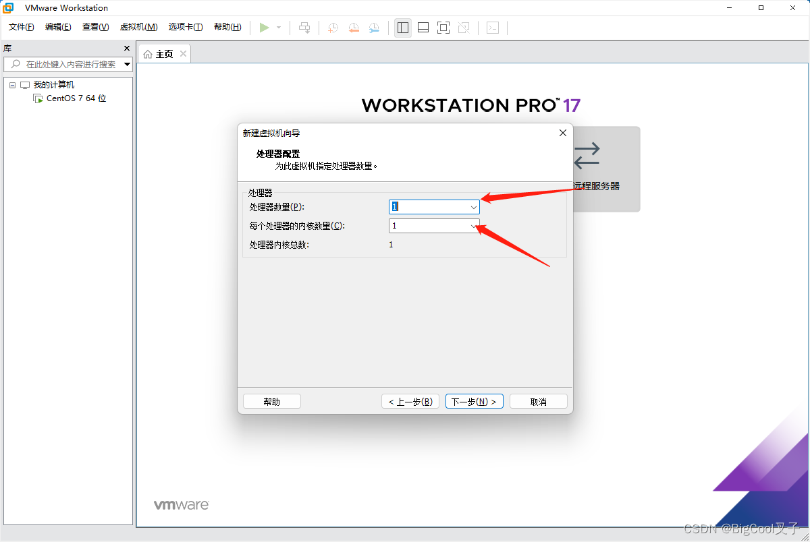Click the send Ctrl+Alt+Del toolbar icon

tap(304, 28)
